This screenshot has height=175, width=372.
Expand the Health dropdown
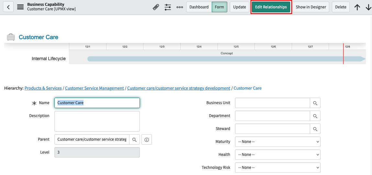(277, 155)
